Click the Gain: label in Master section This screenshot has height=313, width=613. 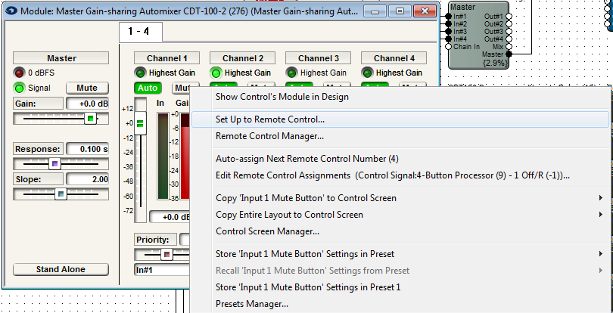tap(38, 104)
